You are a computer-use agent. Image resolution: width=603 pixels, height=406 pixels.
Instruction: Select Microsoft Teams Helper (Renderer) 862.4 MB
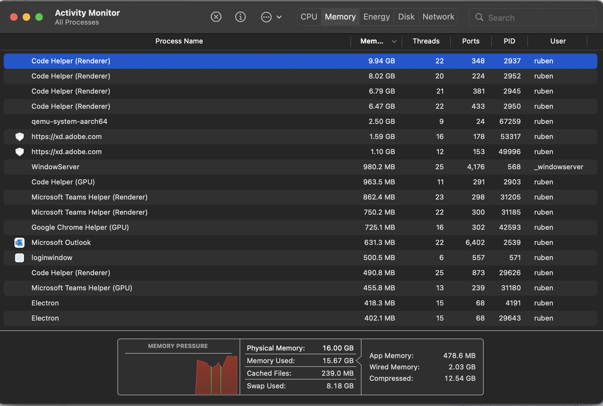[300, 197]
